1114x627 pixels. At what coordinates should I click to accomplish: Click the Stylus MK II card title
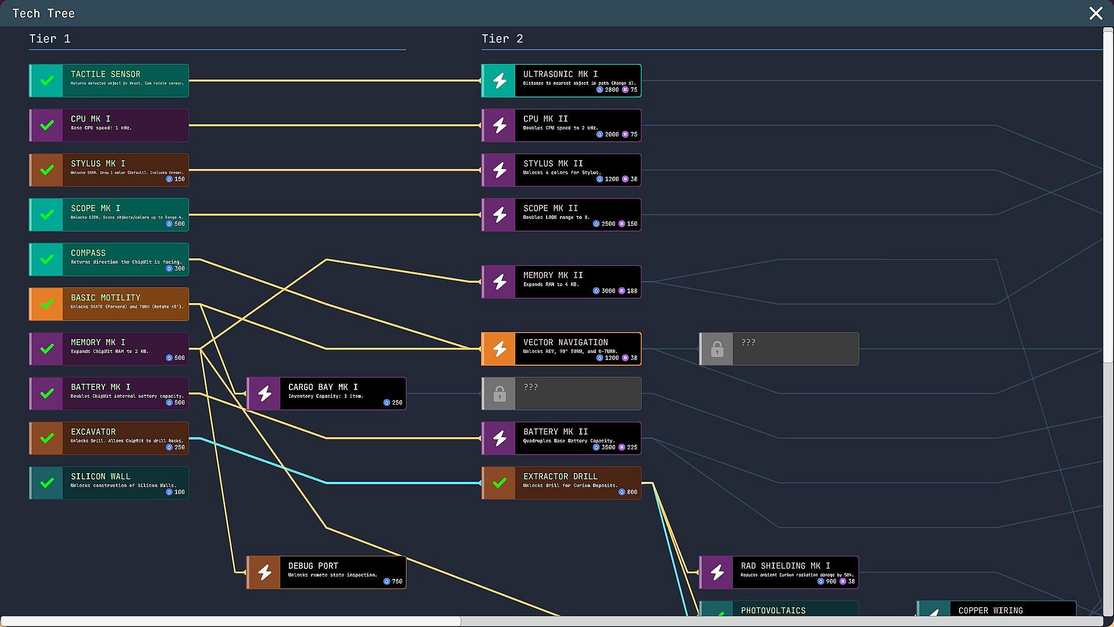click(553, 163)
